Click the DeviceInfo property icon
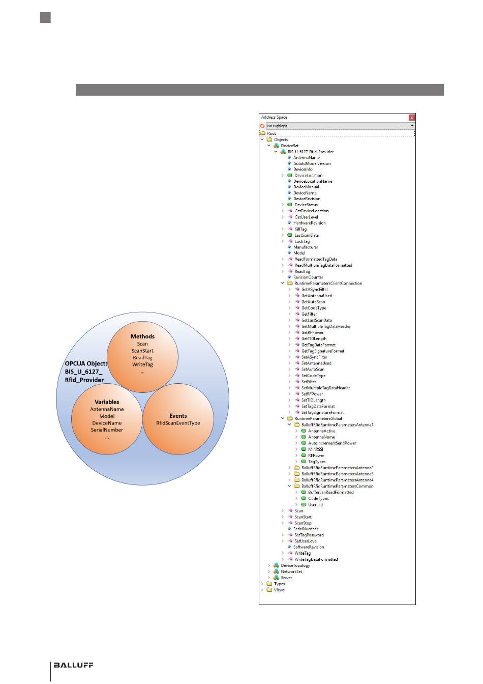 tap(289, 169)
